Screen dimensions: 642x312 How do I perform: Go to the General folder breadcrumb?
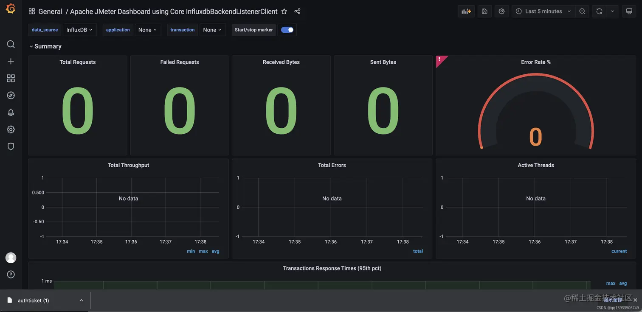tap(50, 11)
